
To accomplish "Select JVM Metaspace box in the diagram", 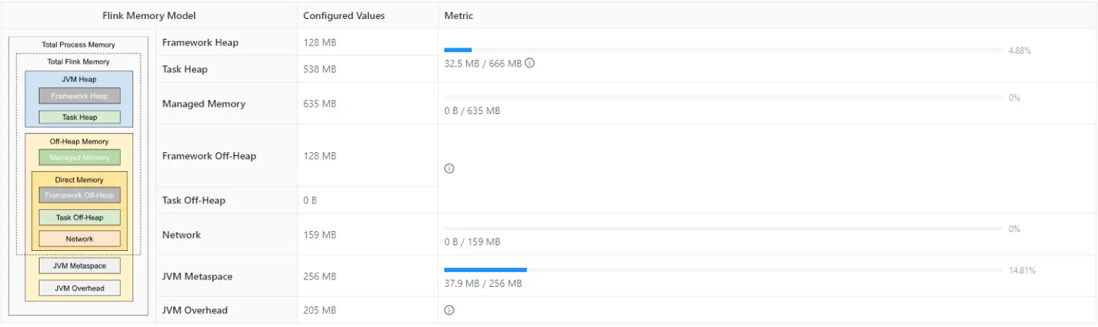I will (x=79, y=266).
